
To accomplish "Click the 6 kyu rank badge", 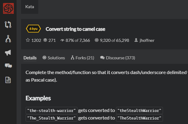I will (x=33, y=29).
